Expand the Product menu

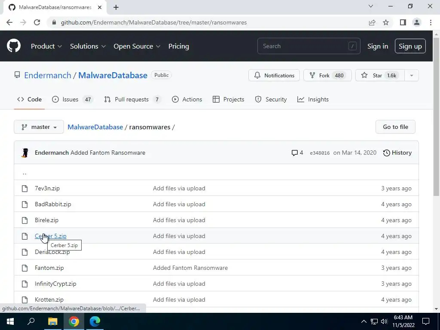point(46,46)
